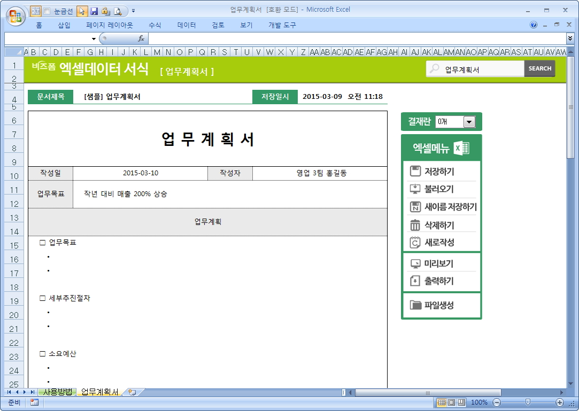Click the □ 소요예산 heading
The image size is (579, 411).
pos(58,354)
